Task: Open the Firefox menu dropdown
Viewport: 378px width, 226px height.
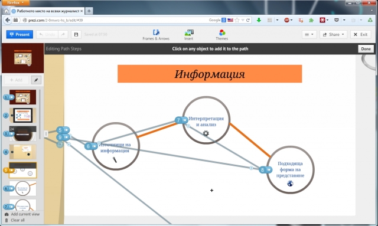Action: (x=16, y=2)
